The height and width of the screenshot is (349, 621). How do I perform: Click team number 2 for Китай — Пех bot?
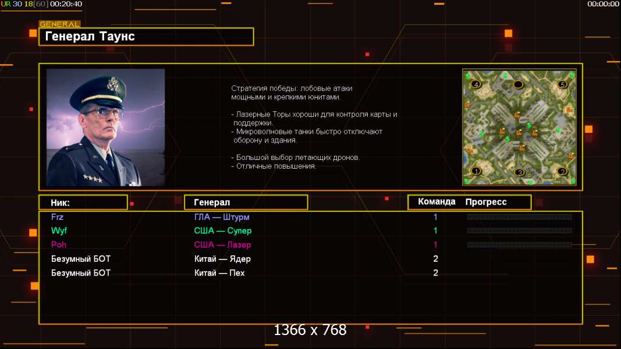click(435, 273)
